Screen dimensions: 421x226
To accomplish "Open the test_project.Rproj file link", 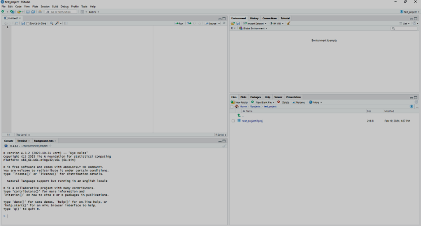I will click(252, 121).
